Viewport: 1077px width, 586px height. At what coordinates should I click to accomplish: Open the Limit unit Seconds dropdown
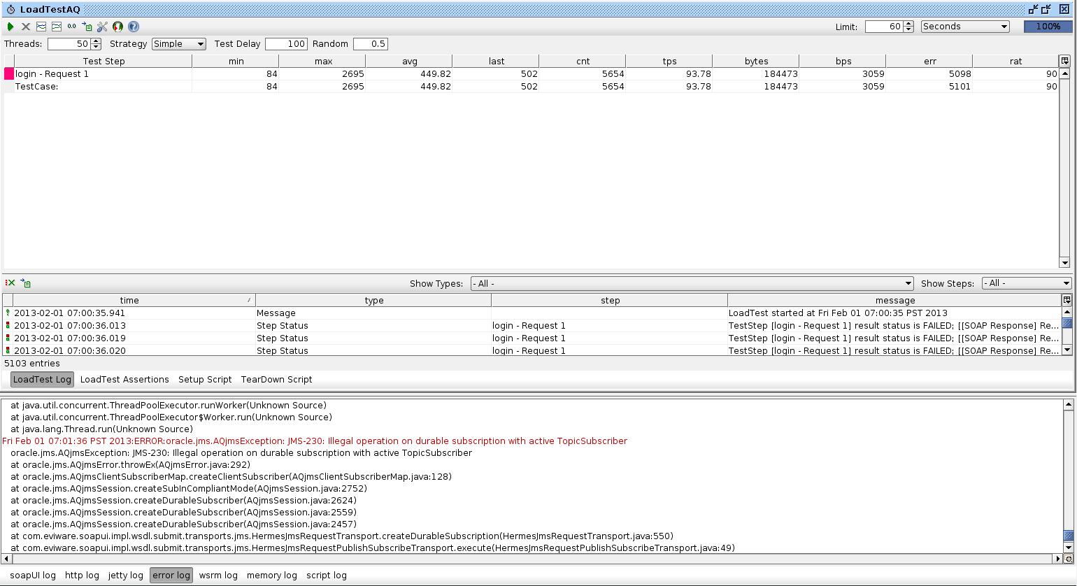pyautogui.click(x=964, y=27)
